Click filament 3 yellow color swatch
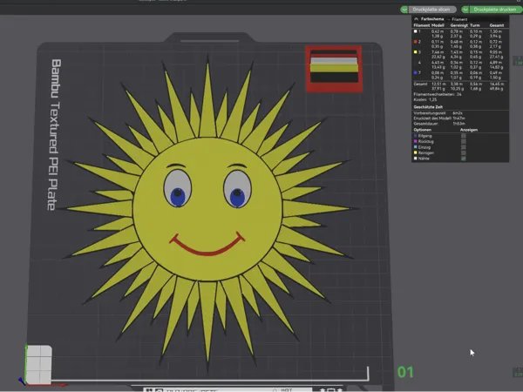Viewport: 523px width, 392px height. (416, 52)
